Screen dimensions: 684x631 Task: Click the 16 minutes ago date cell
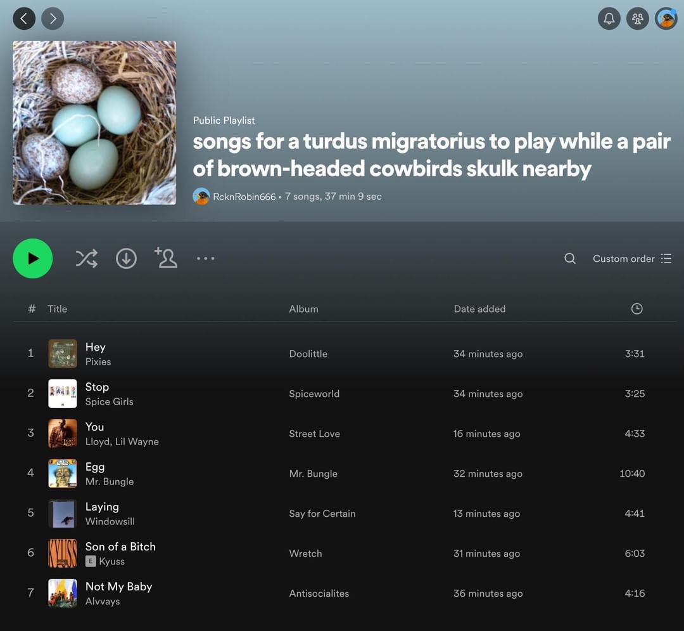pos(486,434)
